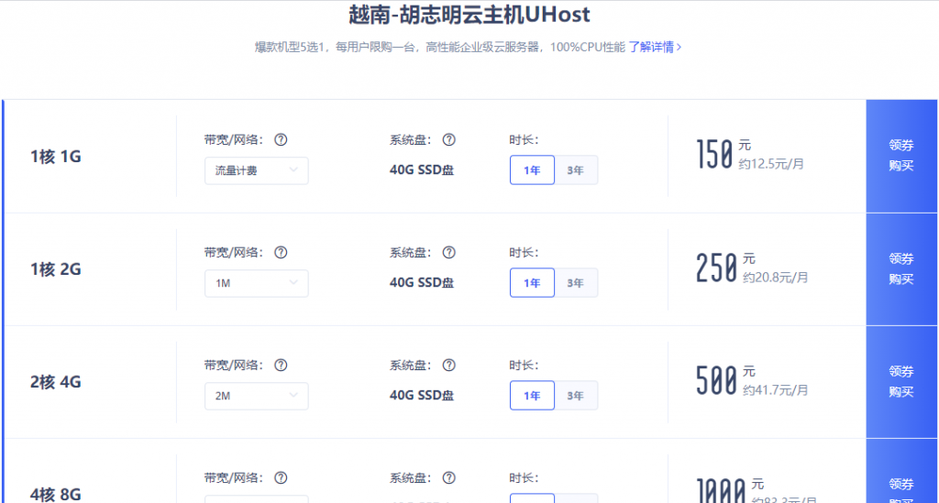Click the 2核 4G plan name
Screen dimensions: 939x503
(56, 381)
